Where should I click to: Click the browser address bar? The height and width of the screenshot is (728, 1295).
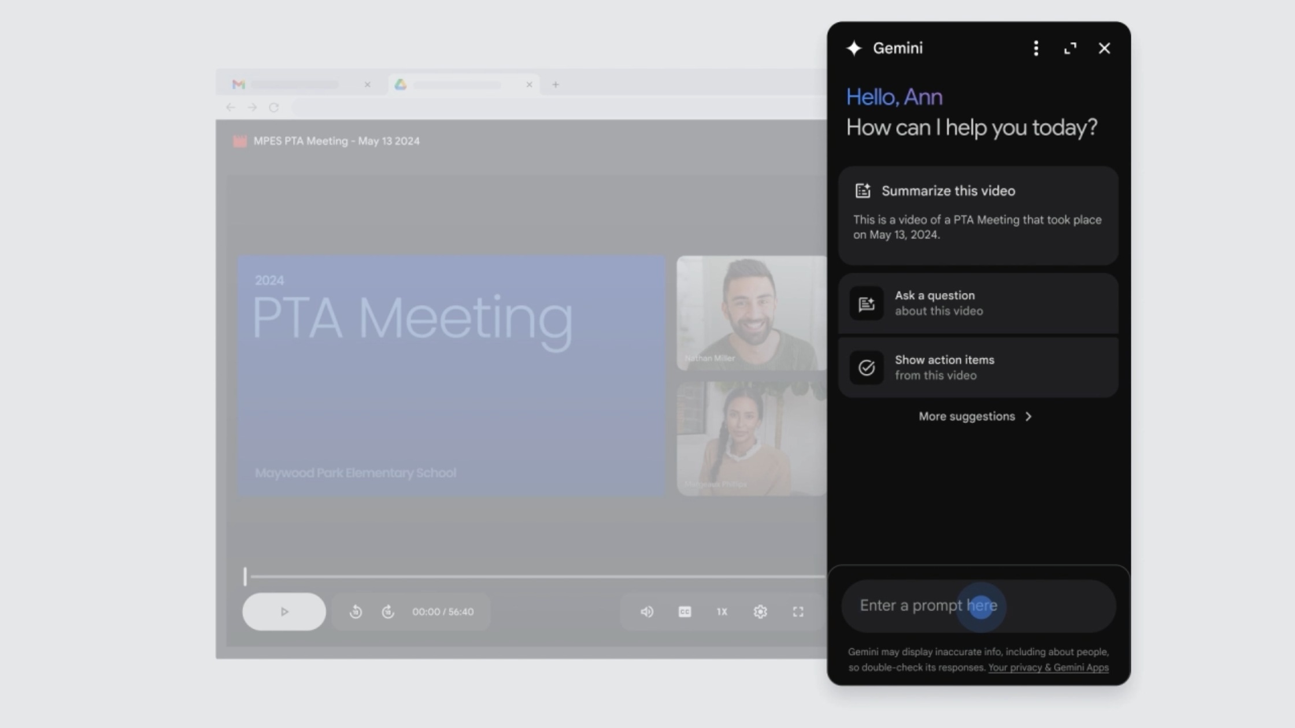click(558, 107)
